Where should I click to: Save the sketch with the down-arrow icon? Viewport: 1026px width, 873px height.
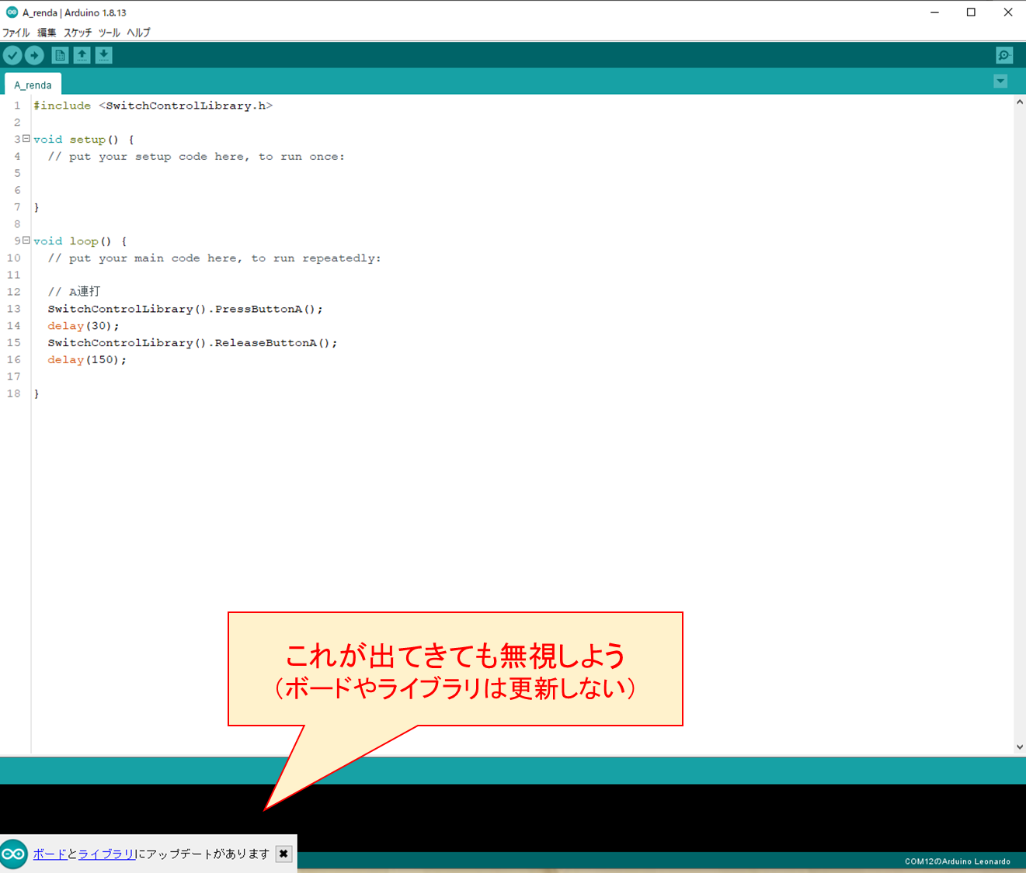pos(103,55)
